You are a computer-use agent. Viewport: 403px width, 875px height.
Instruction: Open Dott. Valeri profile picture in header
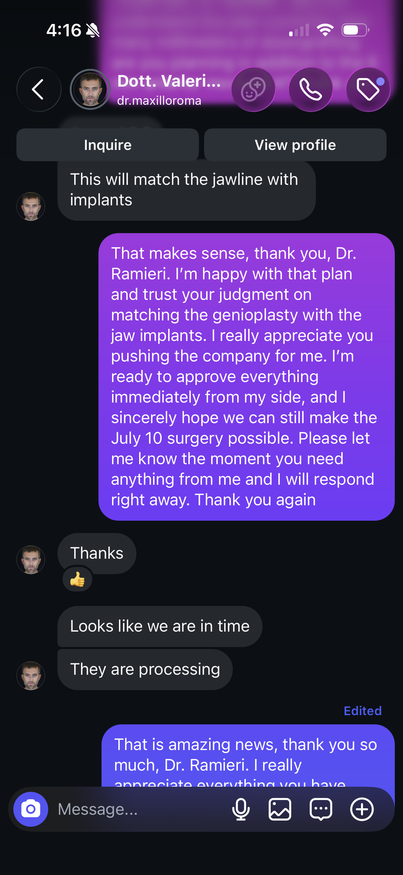click(90, 89)
